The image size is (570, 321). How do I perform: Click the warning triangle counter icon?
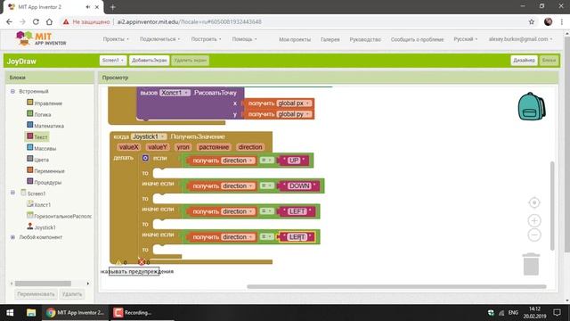click(x=118, y=262)
